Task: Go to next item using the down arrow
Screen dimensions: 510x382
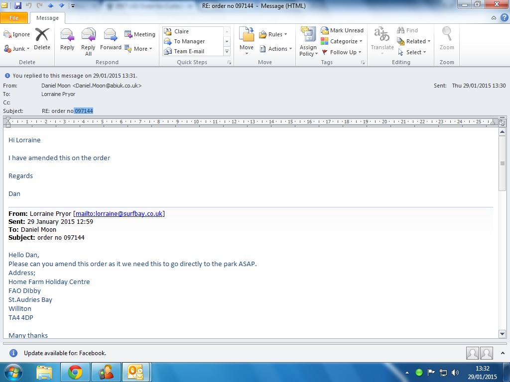Action: (x=61, y=5)
